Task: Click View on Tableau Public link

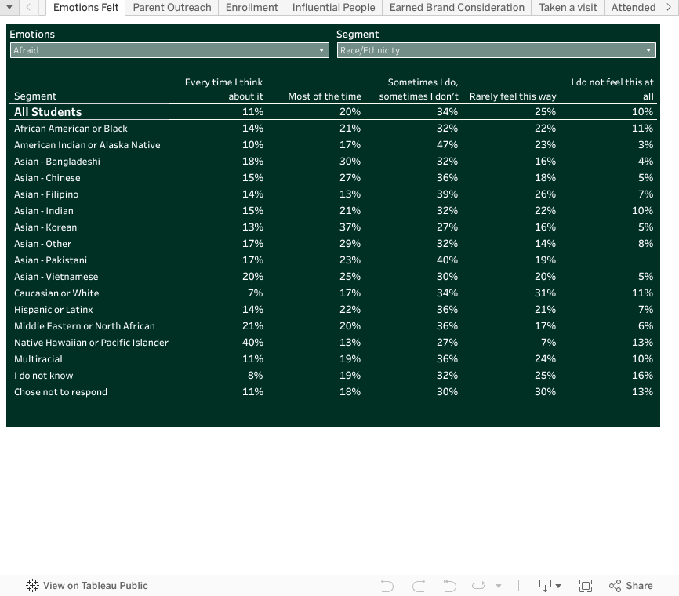Action: pyautogui.click(x=95, y=586)
